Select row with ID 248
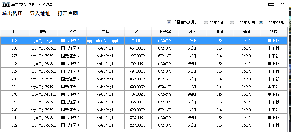This screenshot has height=132, width=291. [x=144, y=110]
